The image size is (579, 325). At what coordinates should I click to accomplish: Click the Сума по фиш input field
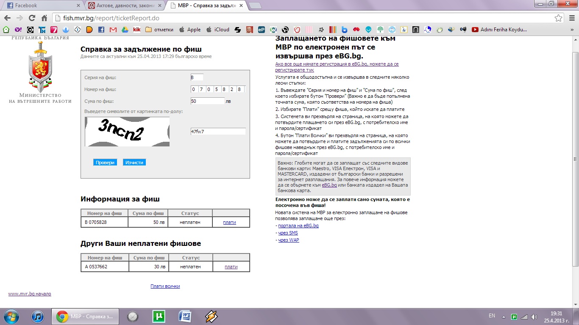(x=207, y=101)
